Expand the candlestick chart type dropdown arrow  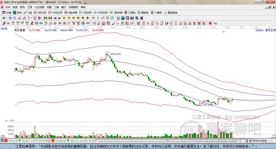32,18
